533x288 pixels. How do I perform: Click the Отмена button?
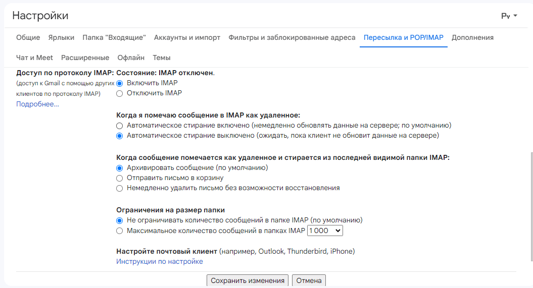[x=309, y=280]
